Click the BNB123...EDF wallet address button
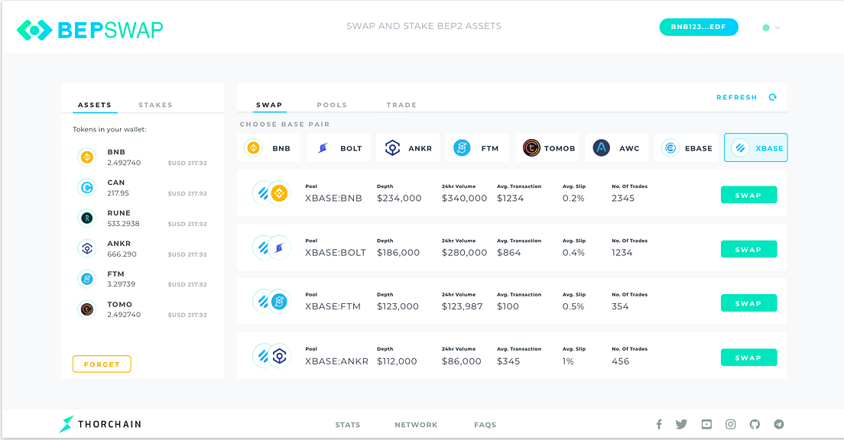This screenshot has height=440, width=844. pyautogui.click(x=699, y=27)
